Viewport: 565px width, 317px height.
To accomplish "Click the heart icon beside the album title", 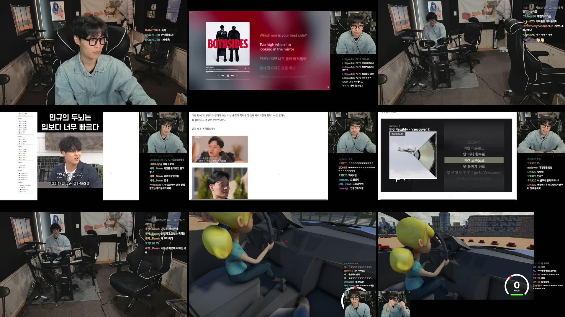I will 245,69.
